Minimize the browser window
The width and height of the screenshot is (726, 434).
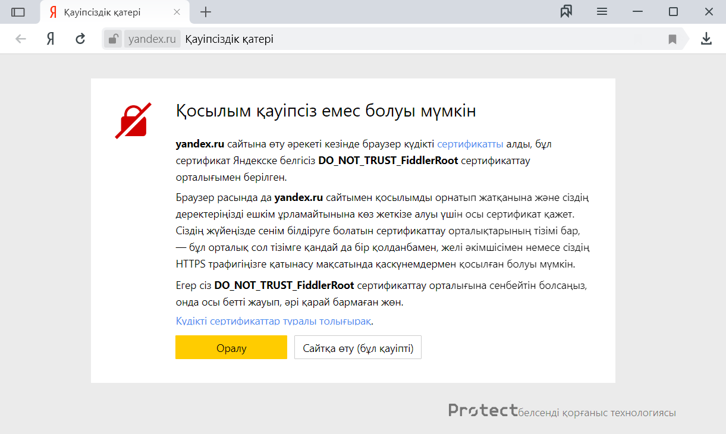coord(637,12)
